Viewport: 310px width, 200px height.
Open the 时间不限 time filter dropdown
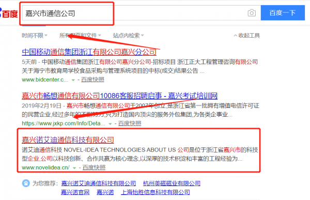tap(35, 36)
